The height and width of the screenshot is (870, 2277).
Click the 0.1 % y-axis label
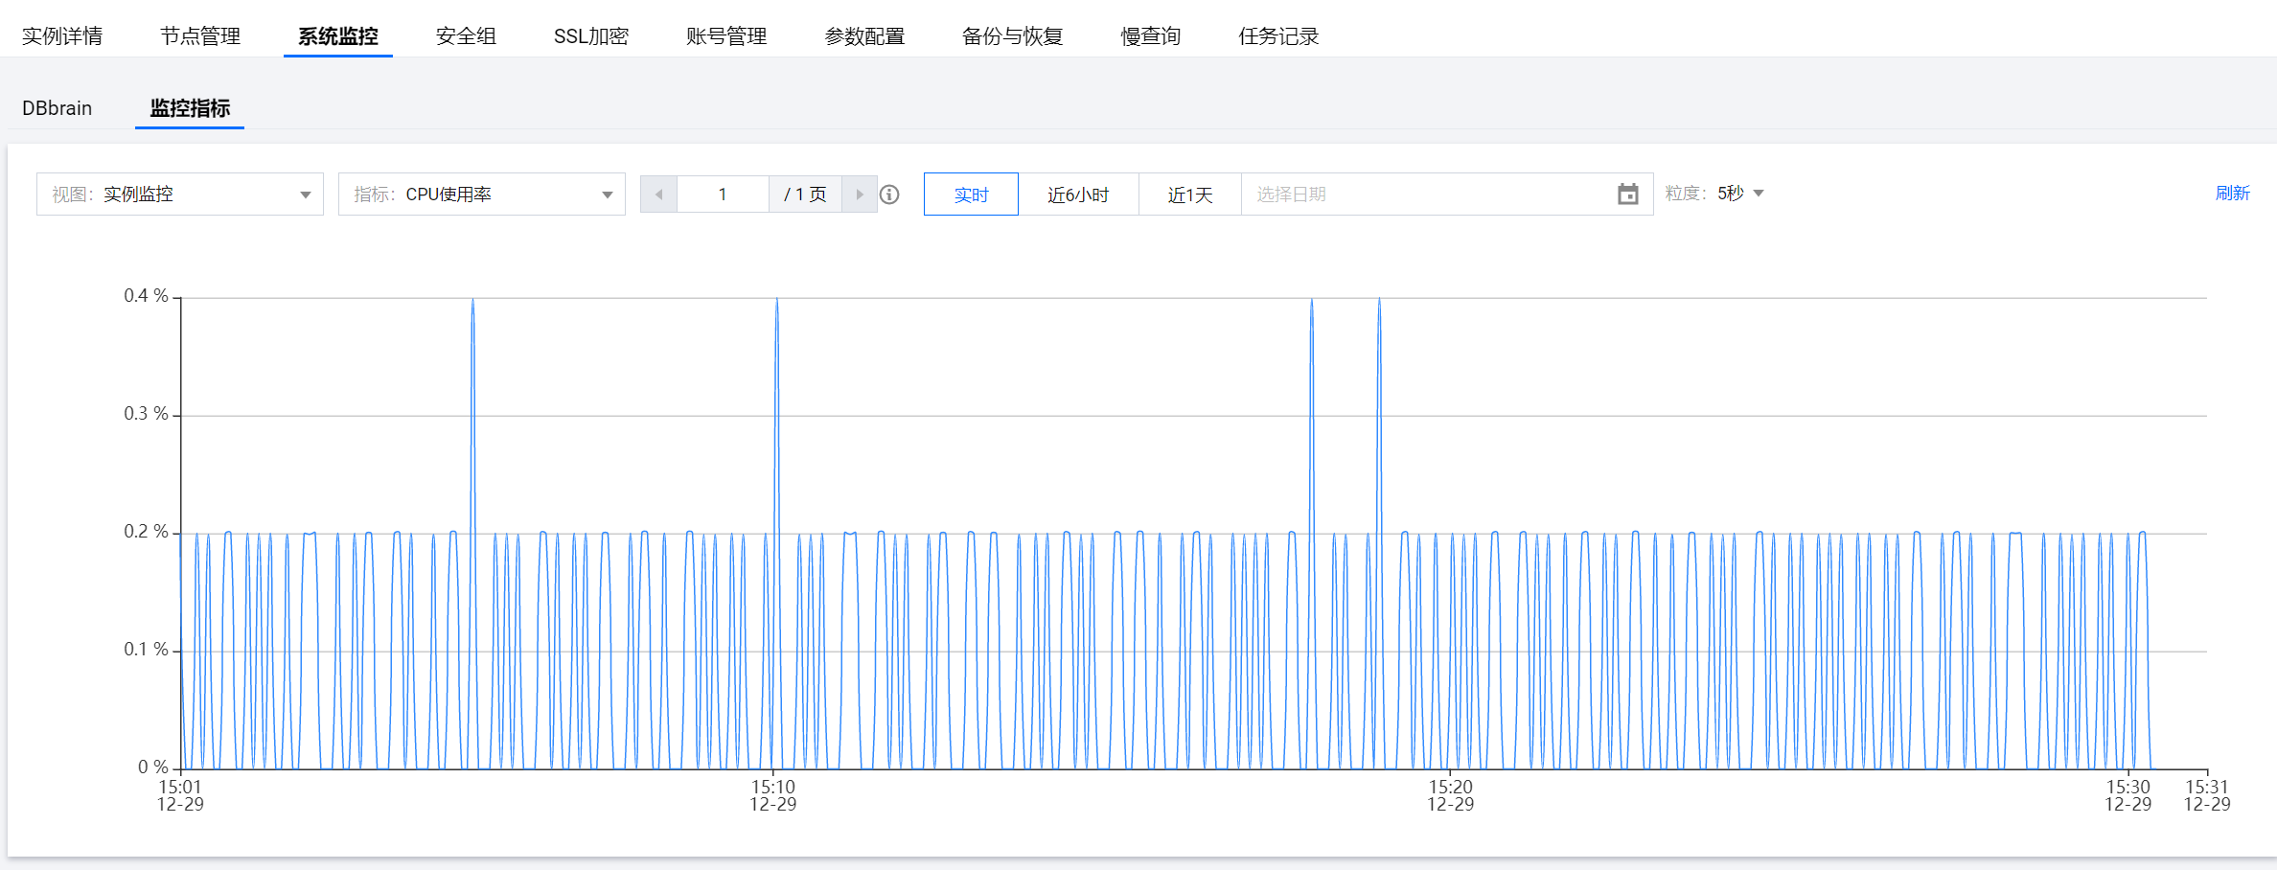(146, 650)
